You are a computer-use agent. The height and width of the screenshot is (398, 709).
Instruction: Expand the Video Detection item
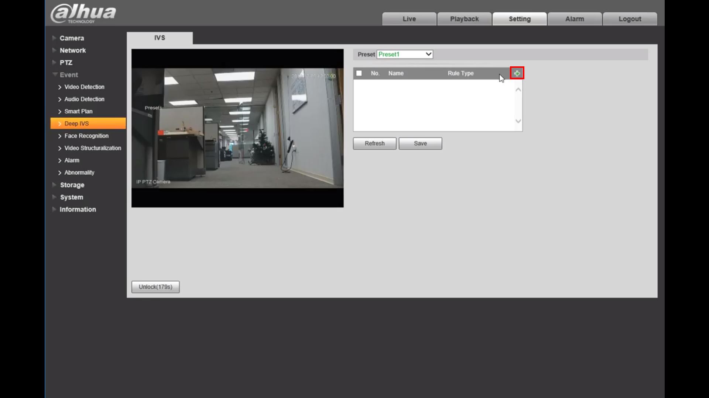(84, 87)
